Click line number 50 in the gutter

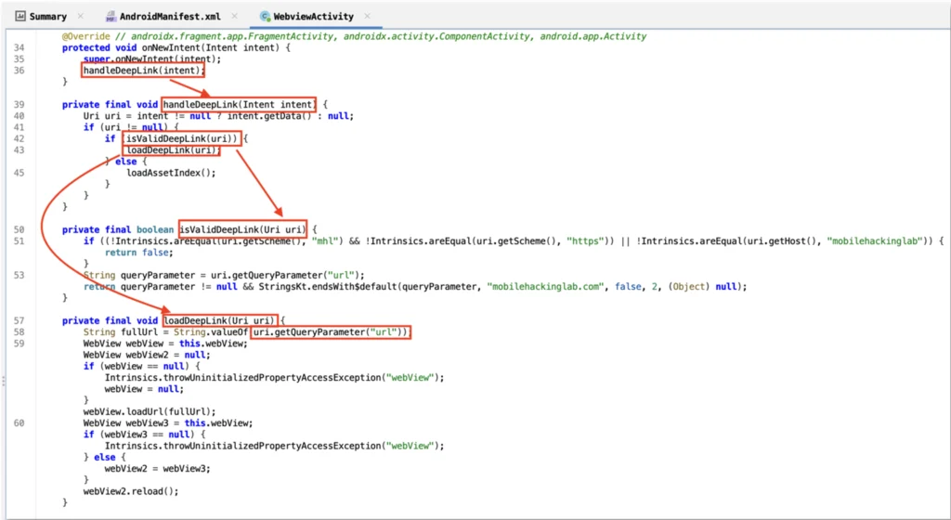(20, 229)
